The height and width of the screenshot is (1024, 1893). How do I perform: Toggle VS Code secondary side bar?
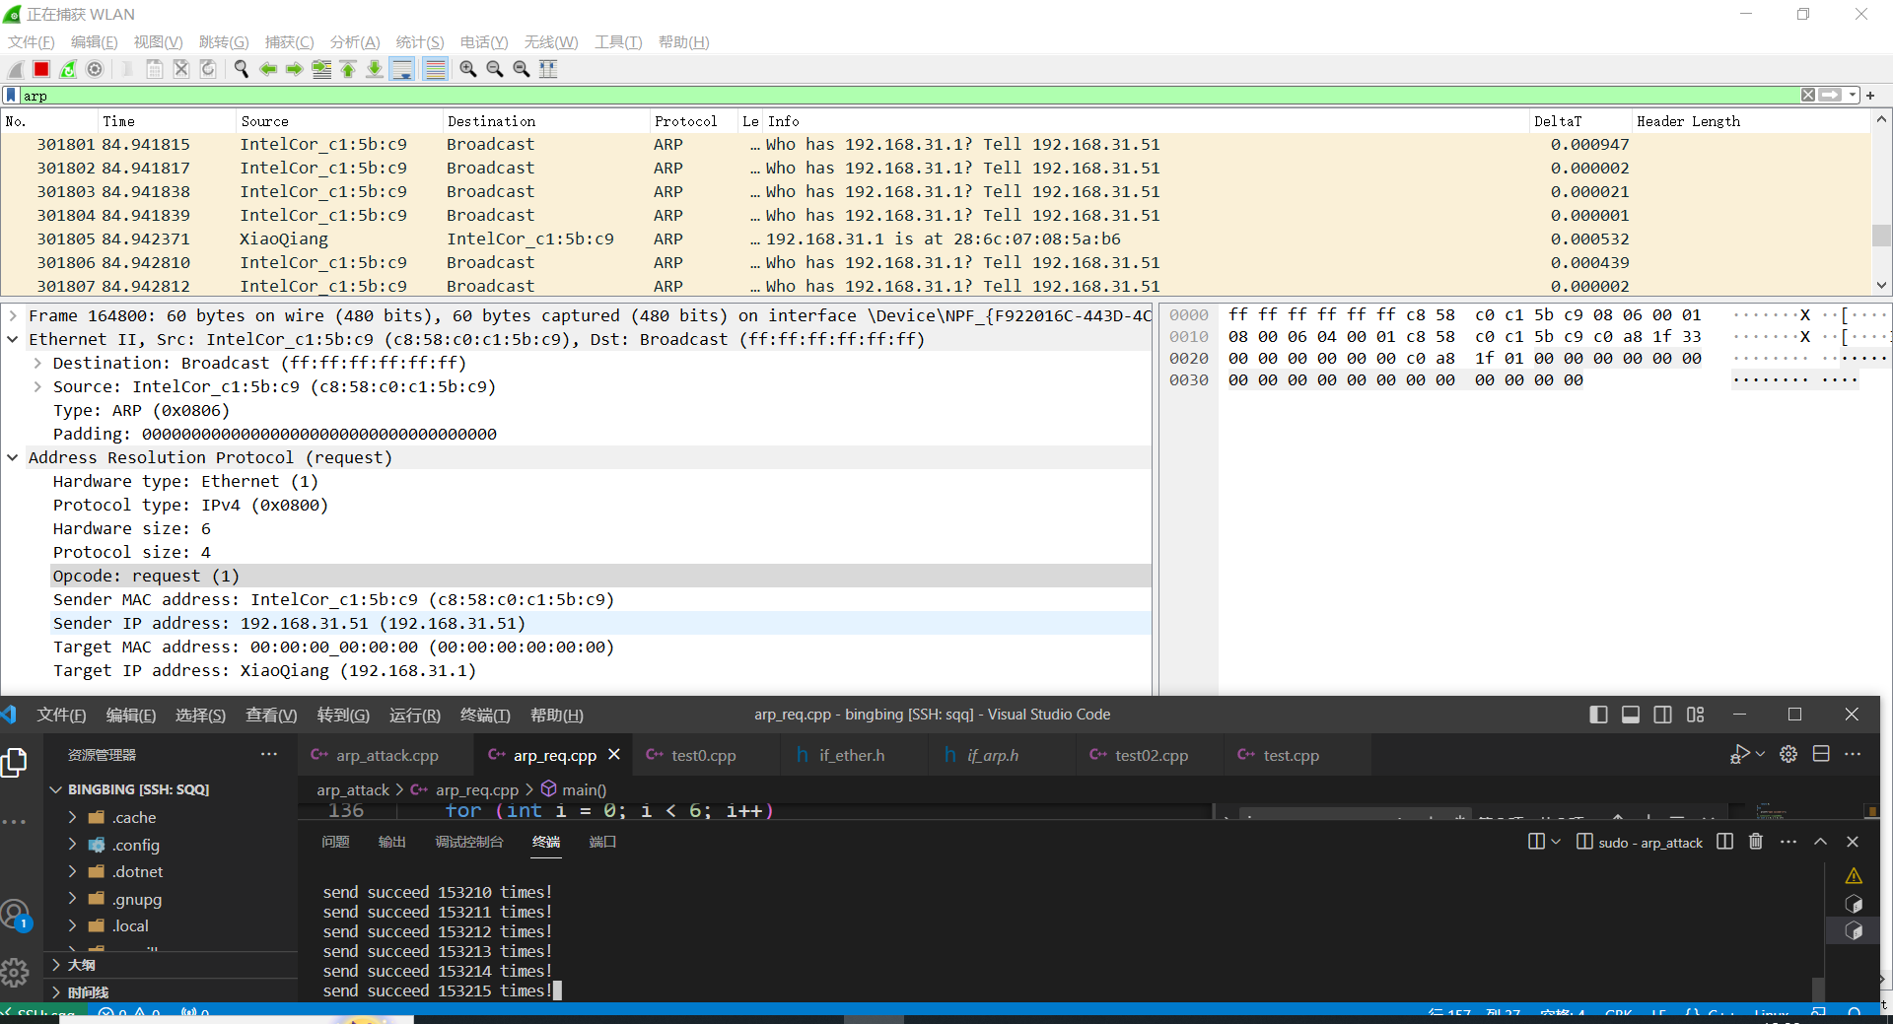(x=1663, y=715)
